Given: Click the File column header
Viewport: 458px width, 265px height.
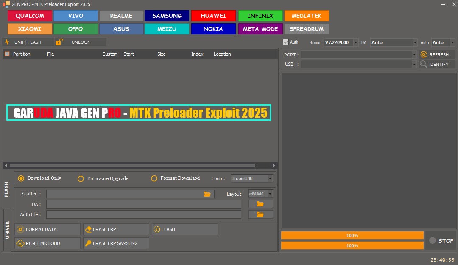Looking at the screenshot, I should pos(50,54).
